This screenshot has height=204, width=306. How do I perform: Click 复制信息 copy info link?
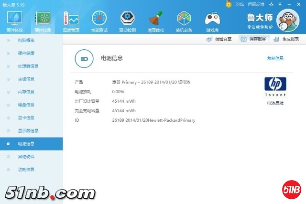coord(275,59)
